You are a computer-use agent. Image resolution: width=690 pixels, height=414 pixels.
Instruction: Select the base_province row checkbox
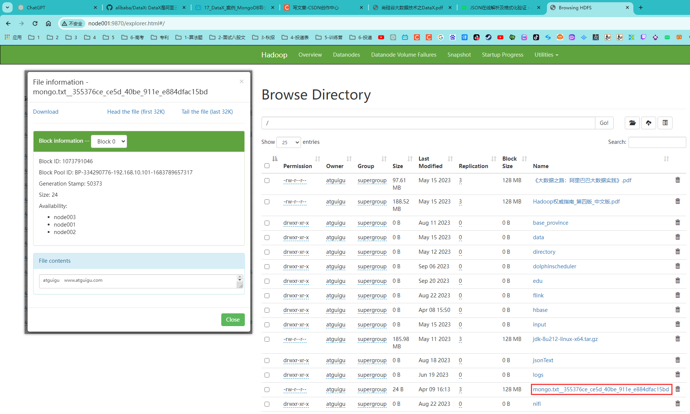point(267,222)
